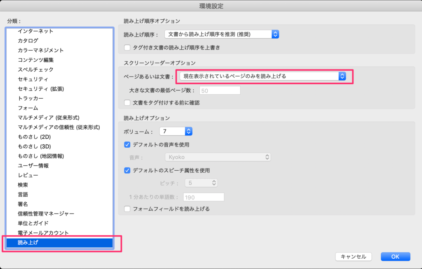Enable タグ付き文書の読み上げ順序を上書き checkbox
The image size is (422, 269).
(128, 48)
